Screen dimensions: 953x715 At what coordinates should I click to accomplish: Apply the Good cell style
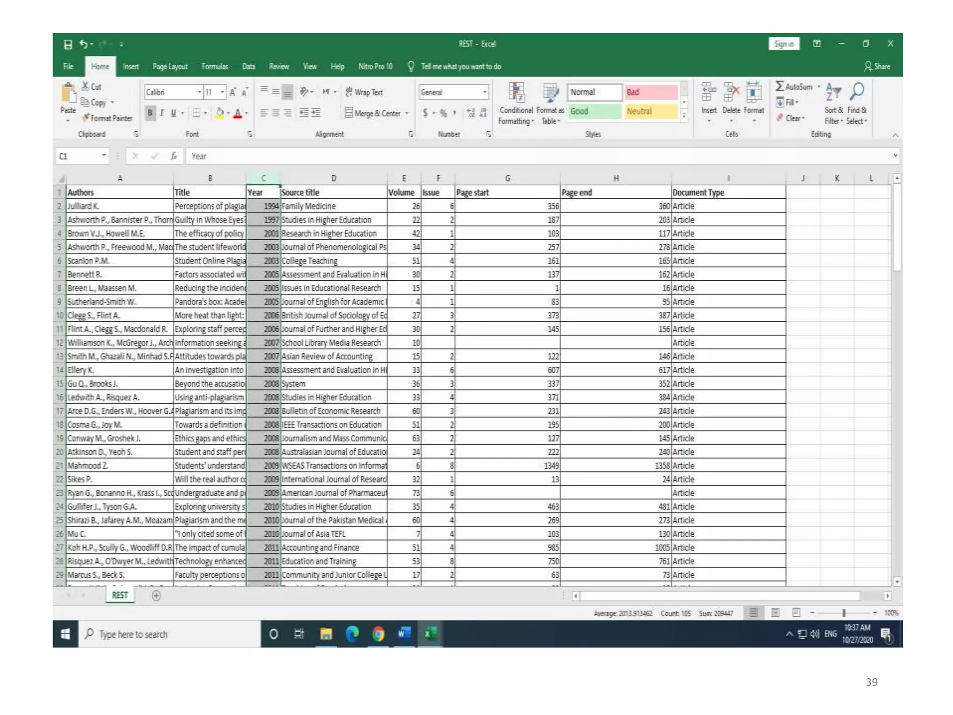[x=594, y=111]
